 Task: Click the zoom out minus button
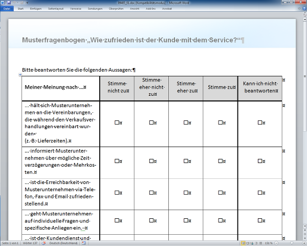coord(277,243)
